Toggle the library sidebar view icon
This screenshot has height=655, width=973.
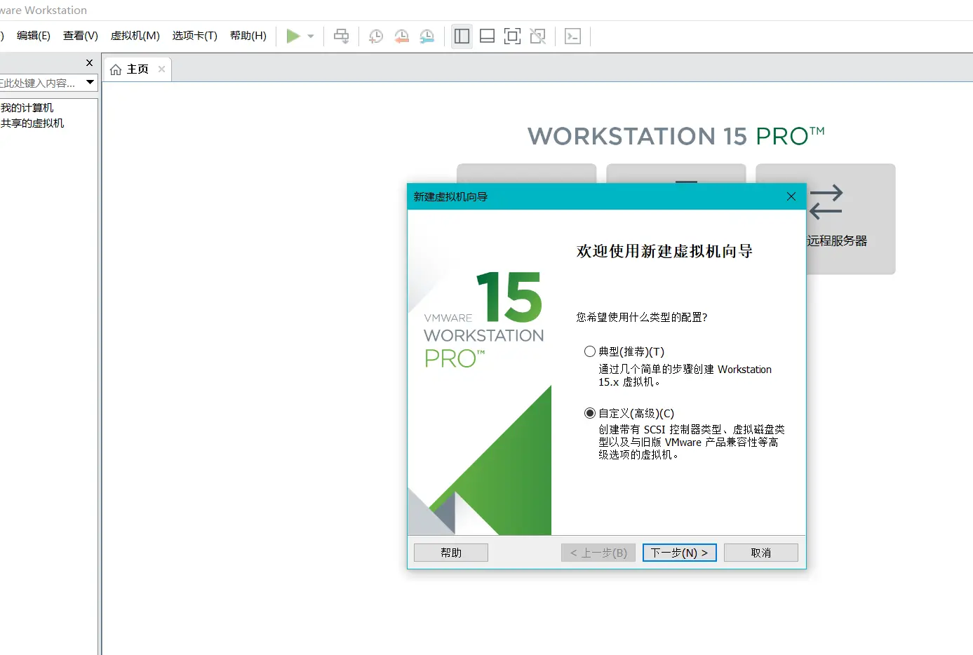[462, 36]
